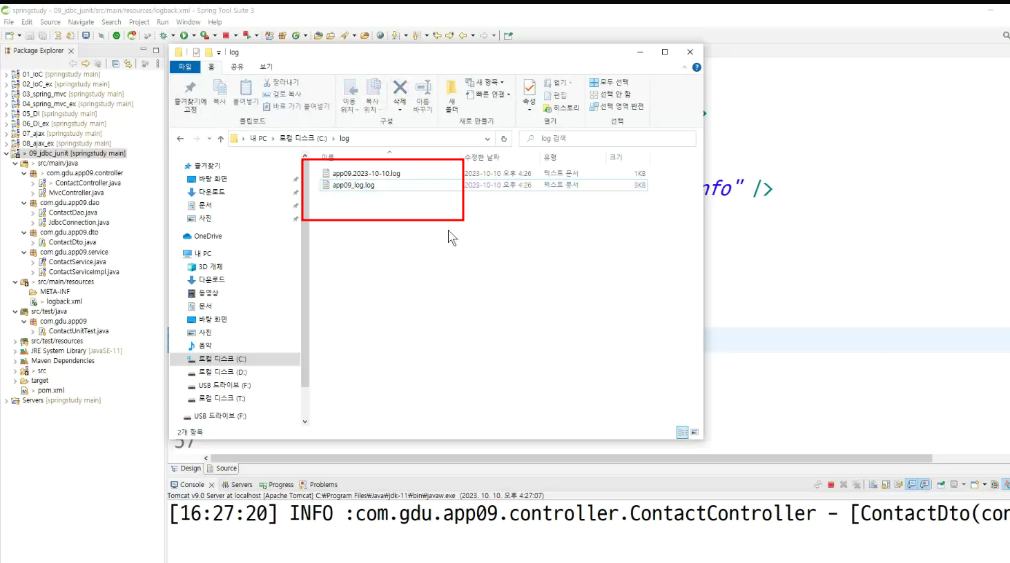The height and width of the screenshot is (563, 1010).
Task: Click the green Boot Dashboard icon in toolbar
Action: (x=116, y=35)
